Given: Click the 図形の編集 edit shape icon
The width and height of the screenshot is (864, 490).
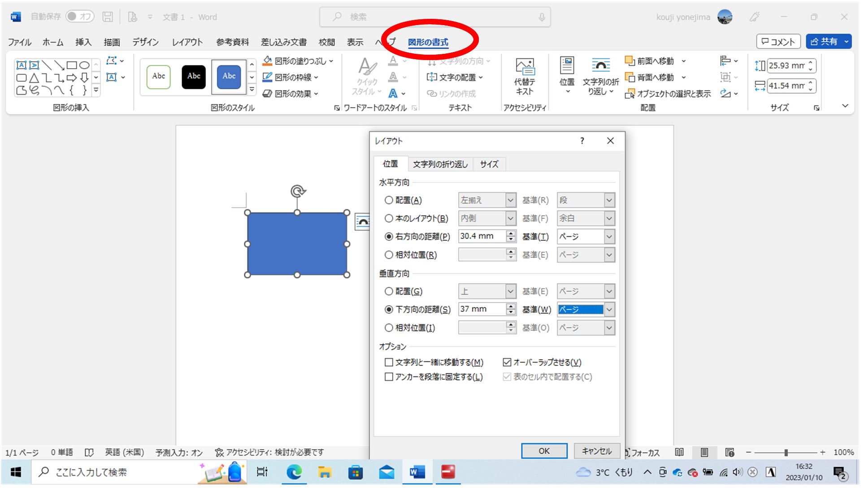Looking at the screenshot, I should (x=112, y=61).
